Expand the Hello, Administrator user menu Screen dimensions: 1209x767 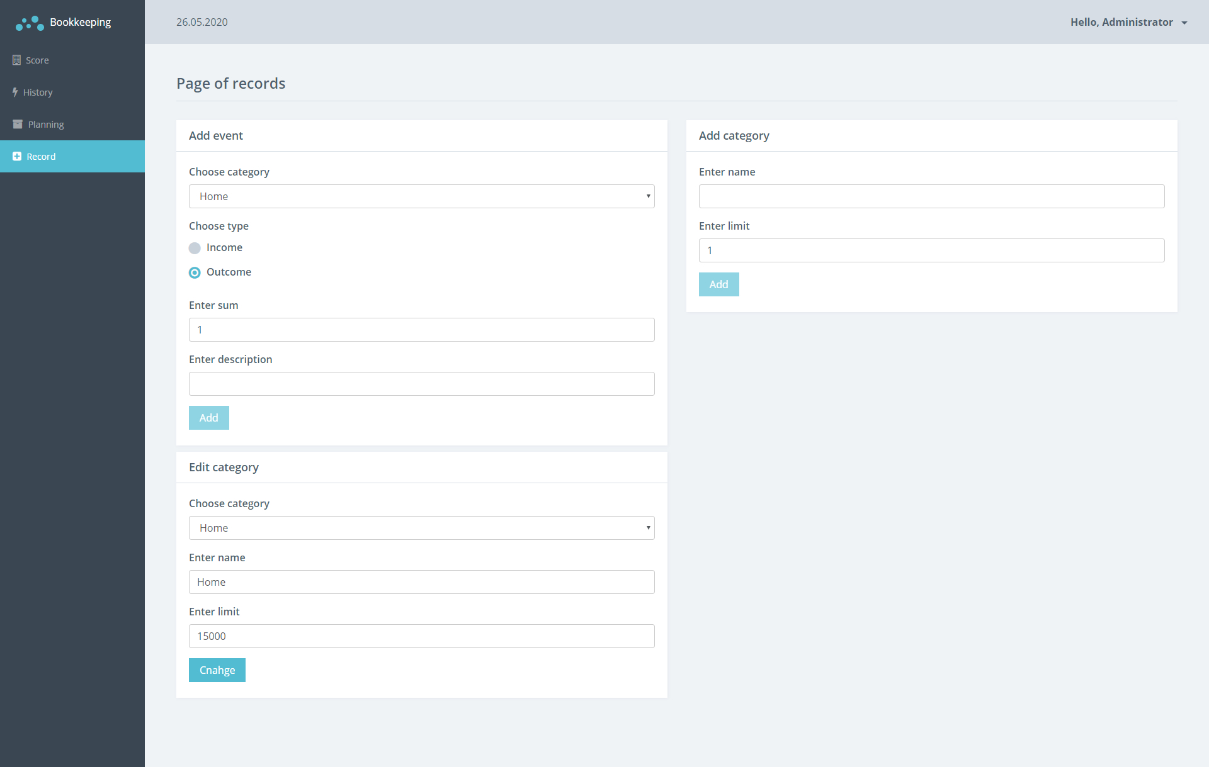pyautogui.click(x=1121, y=22)
